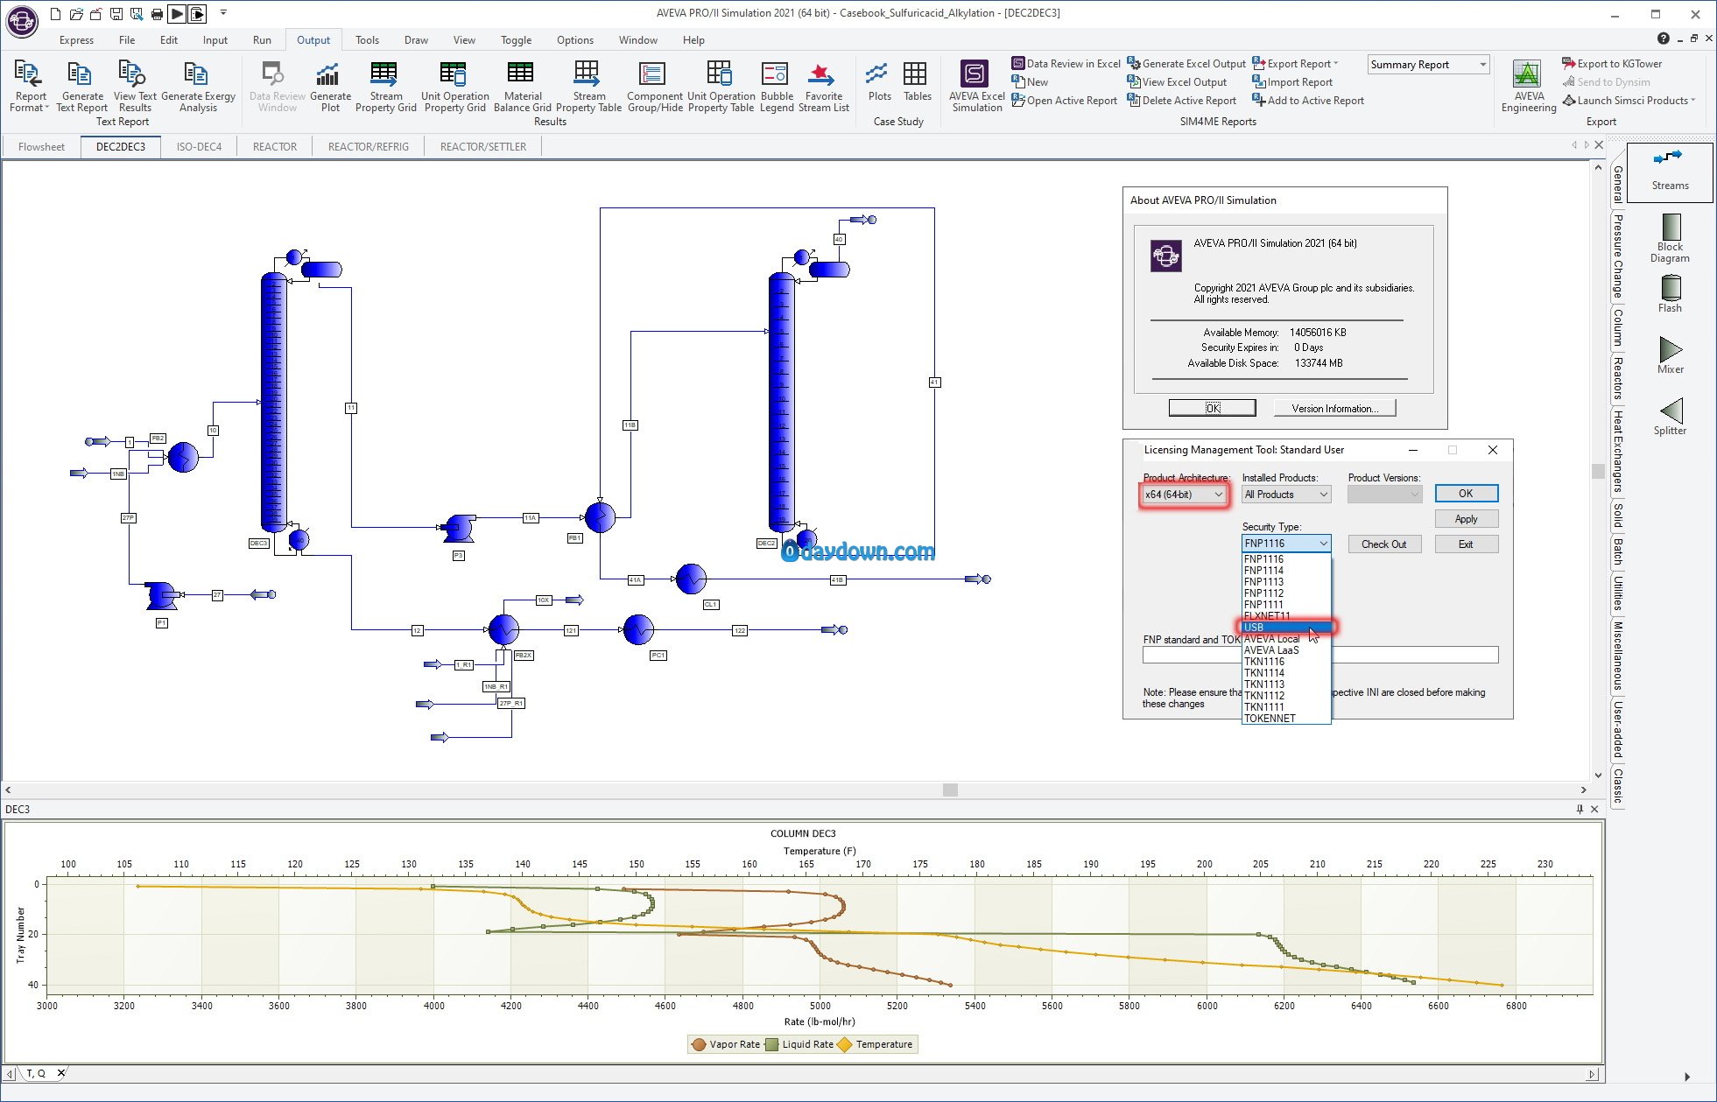Open the Column palette side tab

[1618, 326]
